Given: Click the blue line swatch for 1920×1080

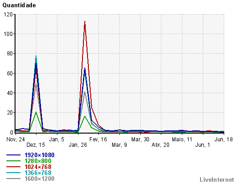Looking at the screenshot, I should click(13, 155).
